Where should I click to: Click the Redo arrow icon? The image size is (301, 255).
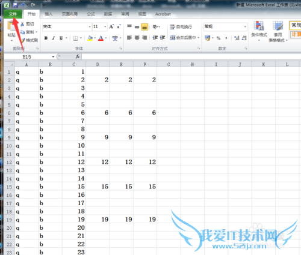coord(33,5)
